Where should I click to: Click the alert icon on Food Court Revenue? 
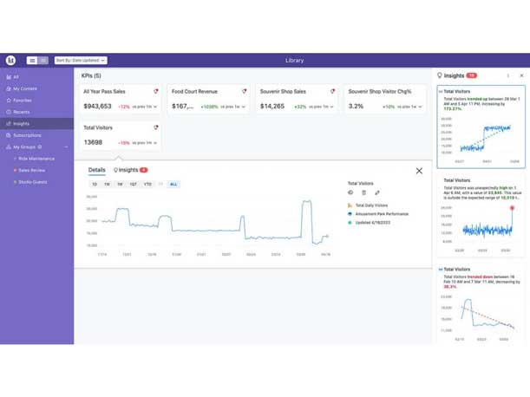(x=244, y=91)
